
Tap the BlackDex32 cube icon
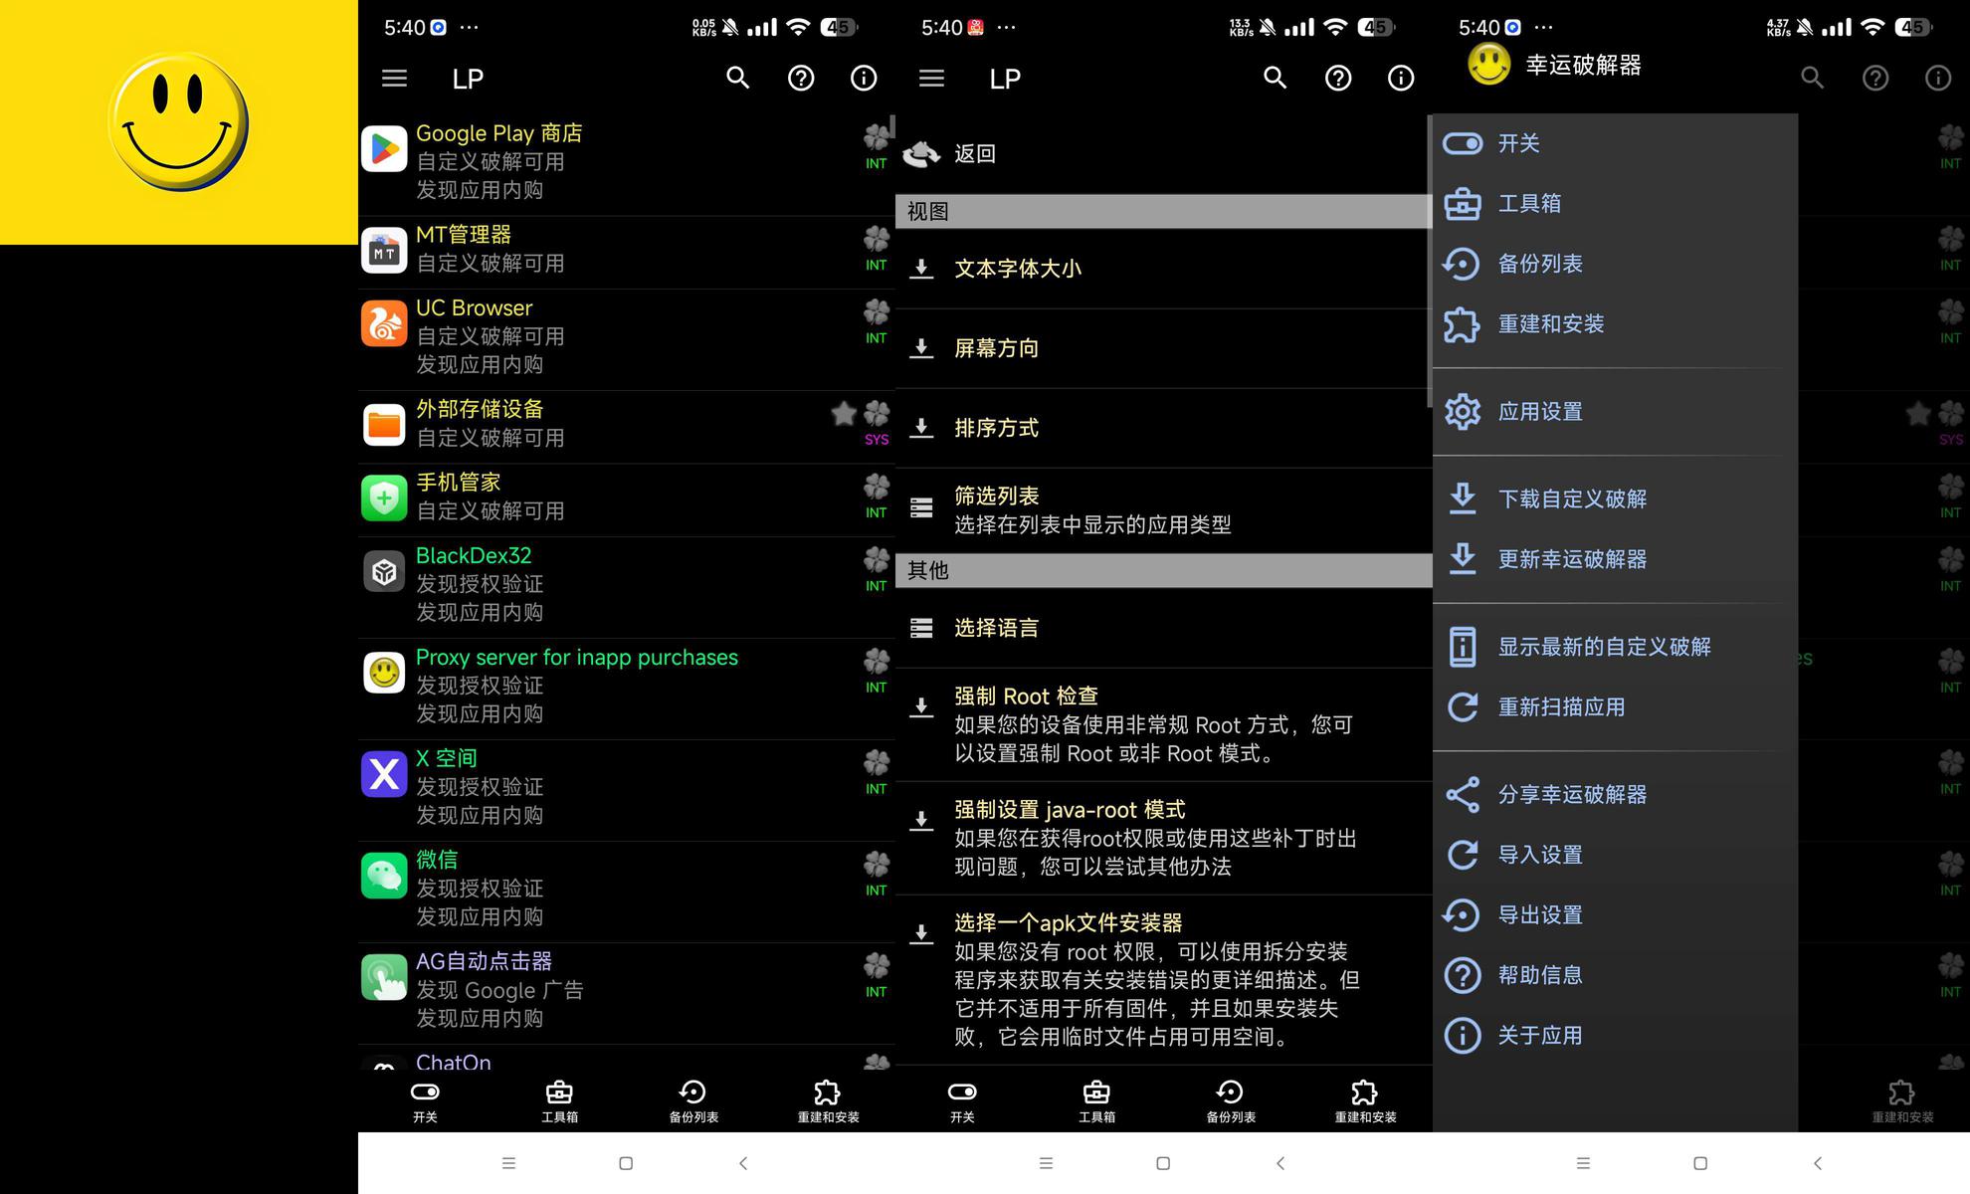(384, 571)
